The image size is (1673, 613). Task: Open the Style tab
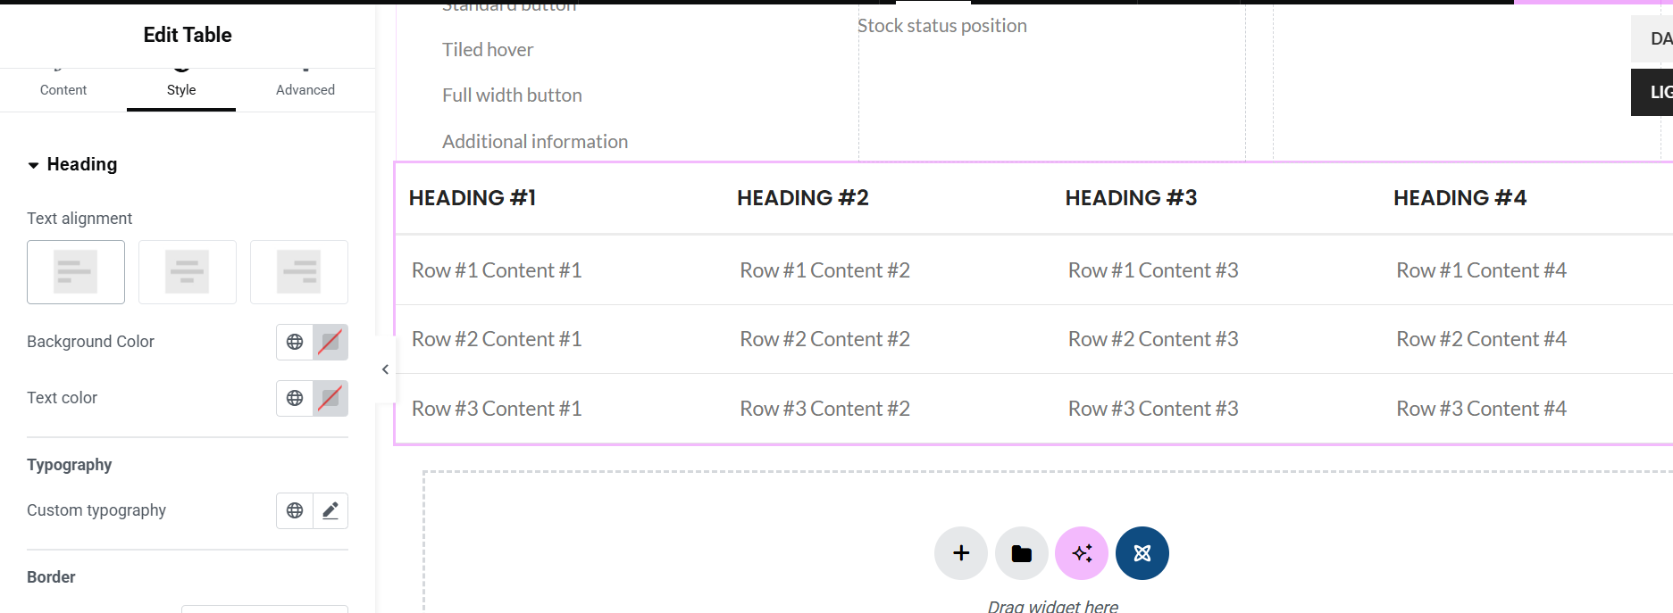click(x=181, y=89)
